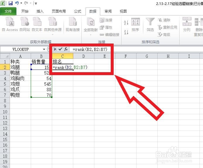Click the Save icon in quick access toolbar
Image resolution: width=203 pixels, height=168 pixels.
click(x=11, y=3)
